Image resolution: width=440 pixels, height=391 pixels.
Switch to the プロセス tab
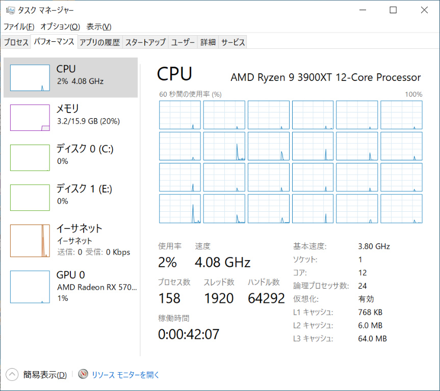coord(16,43)
